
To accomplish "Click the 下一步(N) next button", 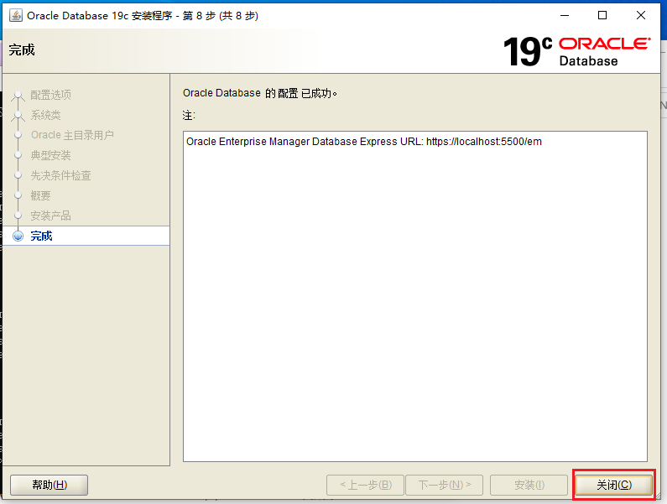I will [x=444, y=485].
